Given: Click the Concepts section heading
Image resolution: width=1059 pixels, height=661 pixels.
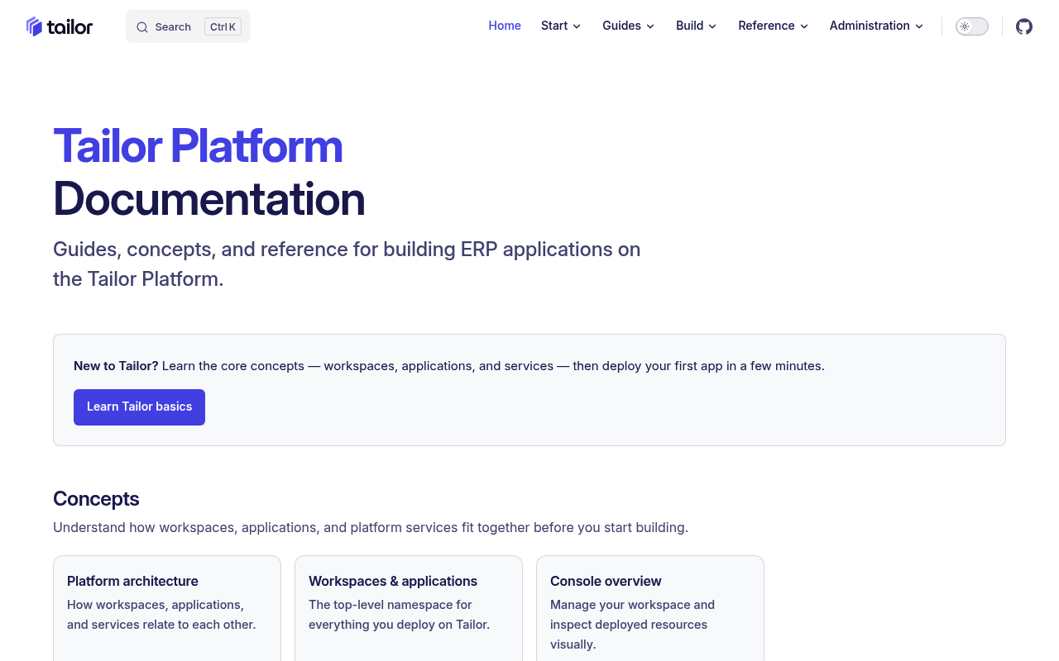Looking at the screenshot, I should click(x=96, y=499).
